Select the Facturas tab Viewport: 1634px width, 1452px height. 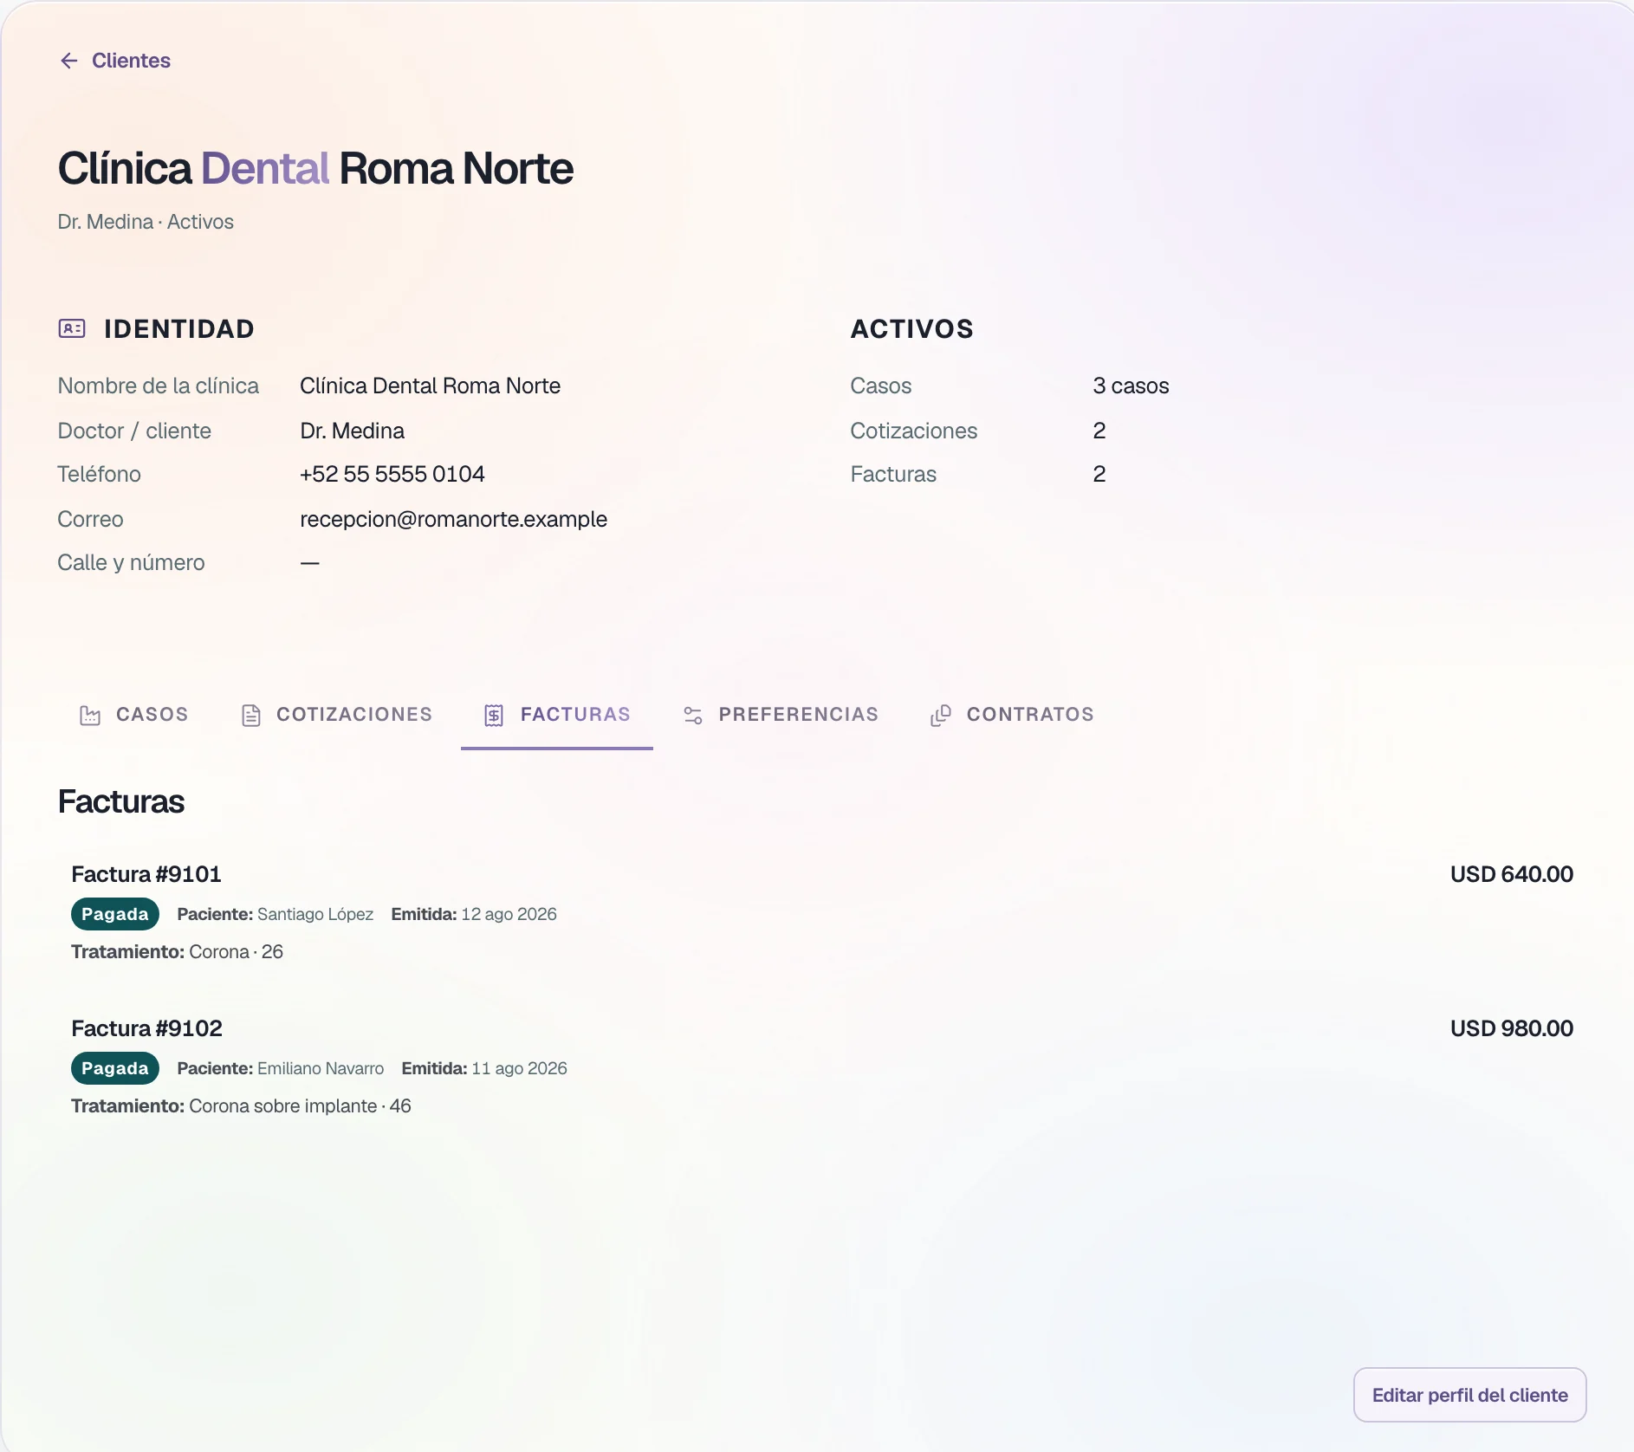(x=557, y=715)
